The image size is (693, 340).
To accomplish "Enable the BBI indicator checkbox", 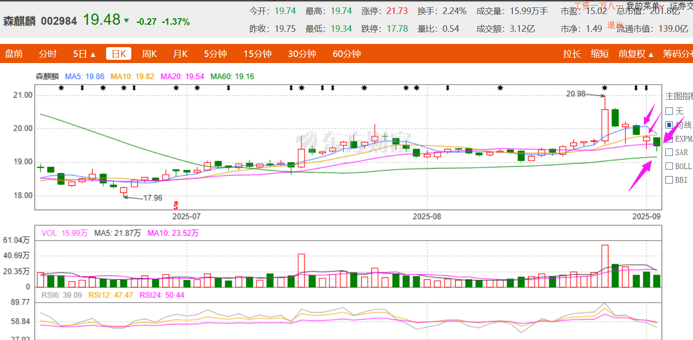I will (669, 179).
